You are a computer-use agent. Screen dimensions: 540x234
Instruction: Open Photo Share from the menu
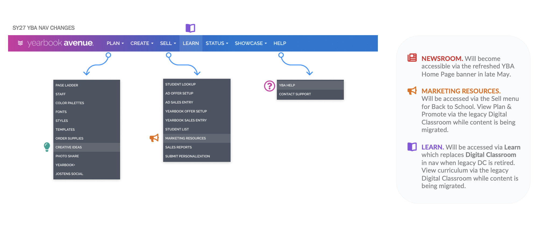click(87, 156)
